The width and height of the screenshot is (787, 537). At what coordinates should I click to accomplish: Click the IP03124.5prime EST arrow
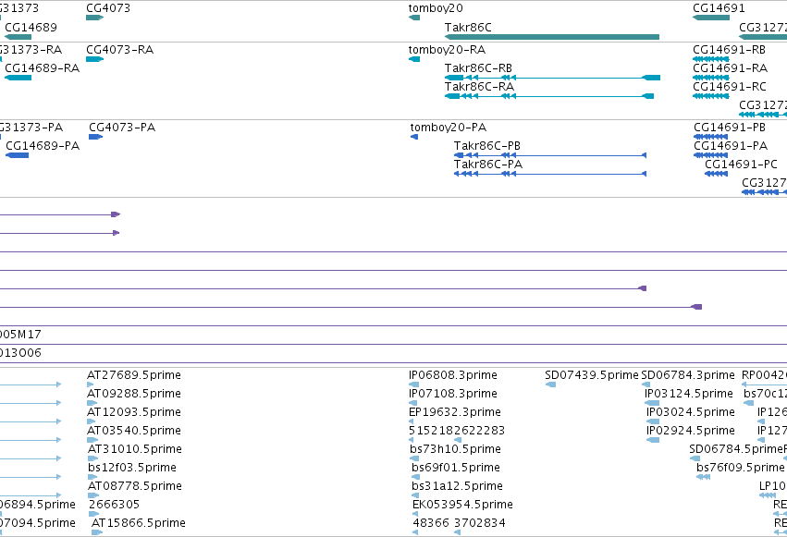(652, 403)
